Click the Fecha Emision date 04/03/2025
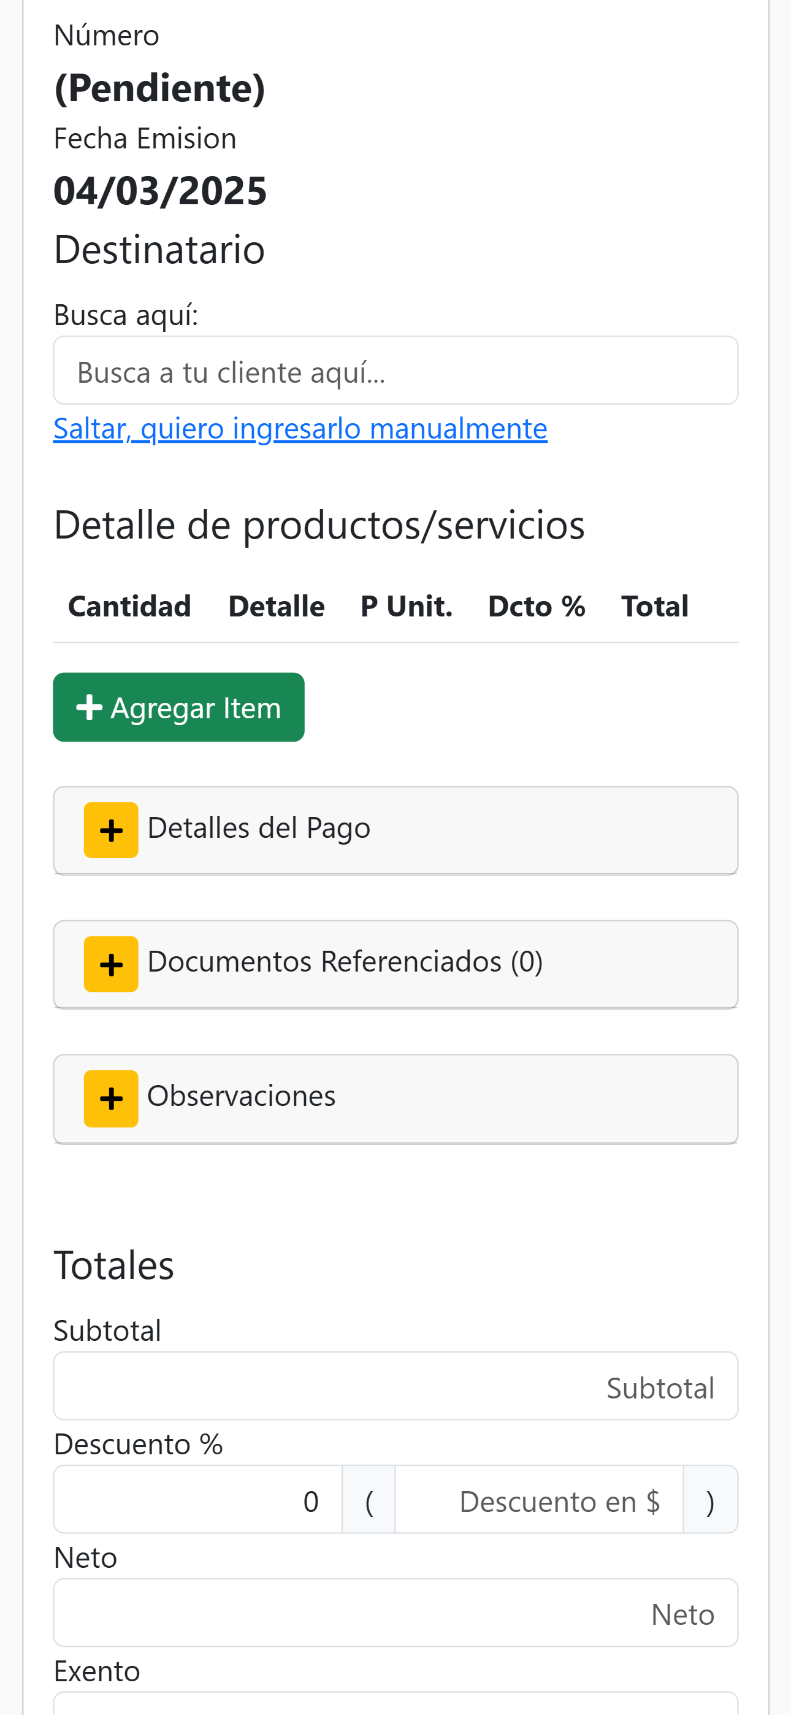Screen dimensions: 791x1715 pos(160,190)
